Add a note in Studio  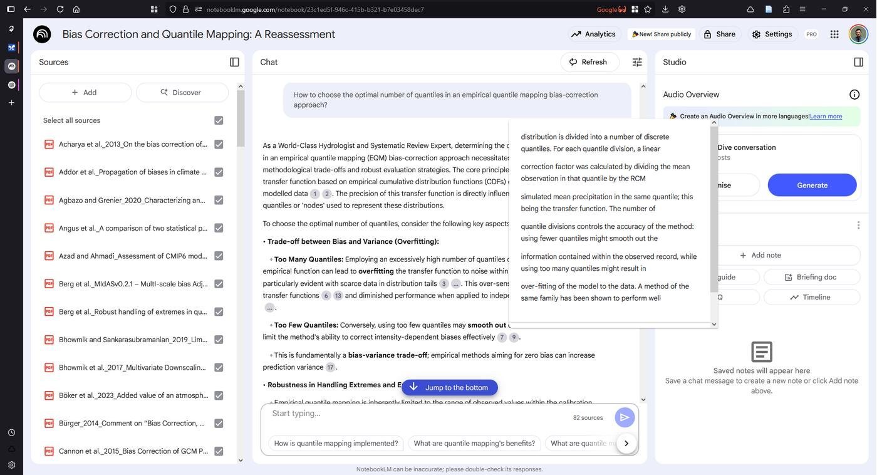point(762,256)
